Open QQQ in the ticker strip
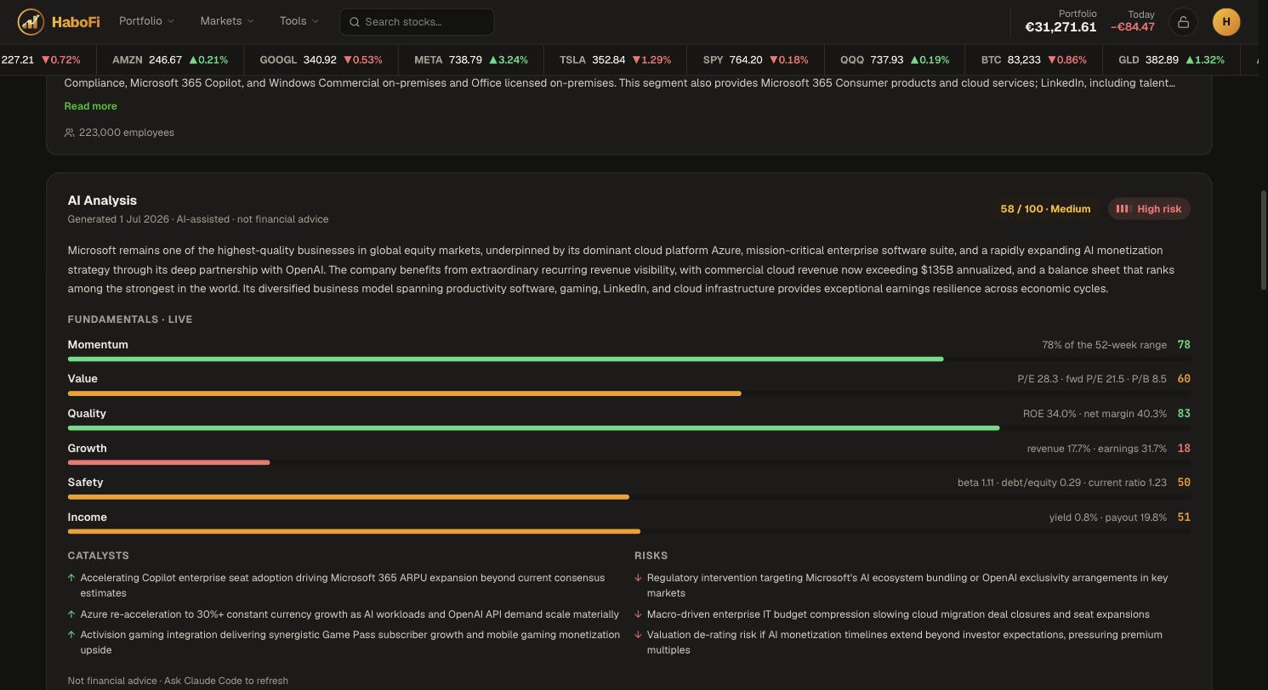The image size is (1268, 690). click(x=895, y=60)
